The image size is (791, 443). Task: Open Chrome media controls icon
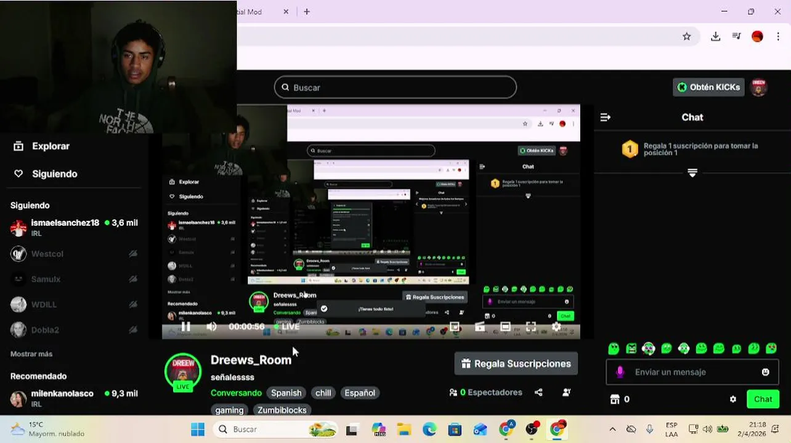click(x=736, y=36)
